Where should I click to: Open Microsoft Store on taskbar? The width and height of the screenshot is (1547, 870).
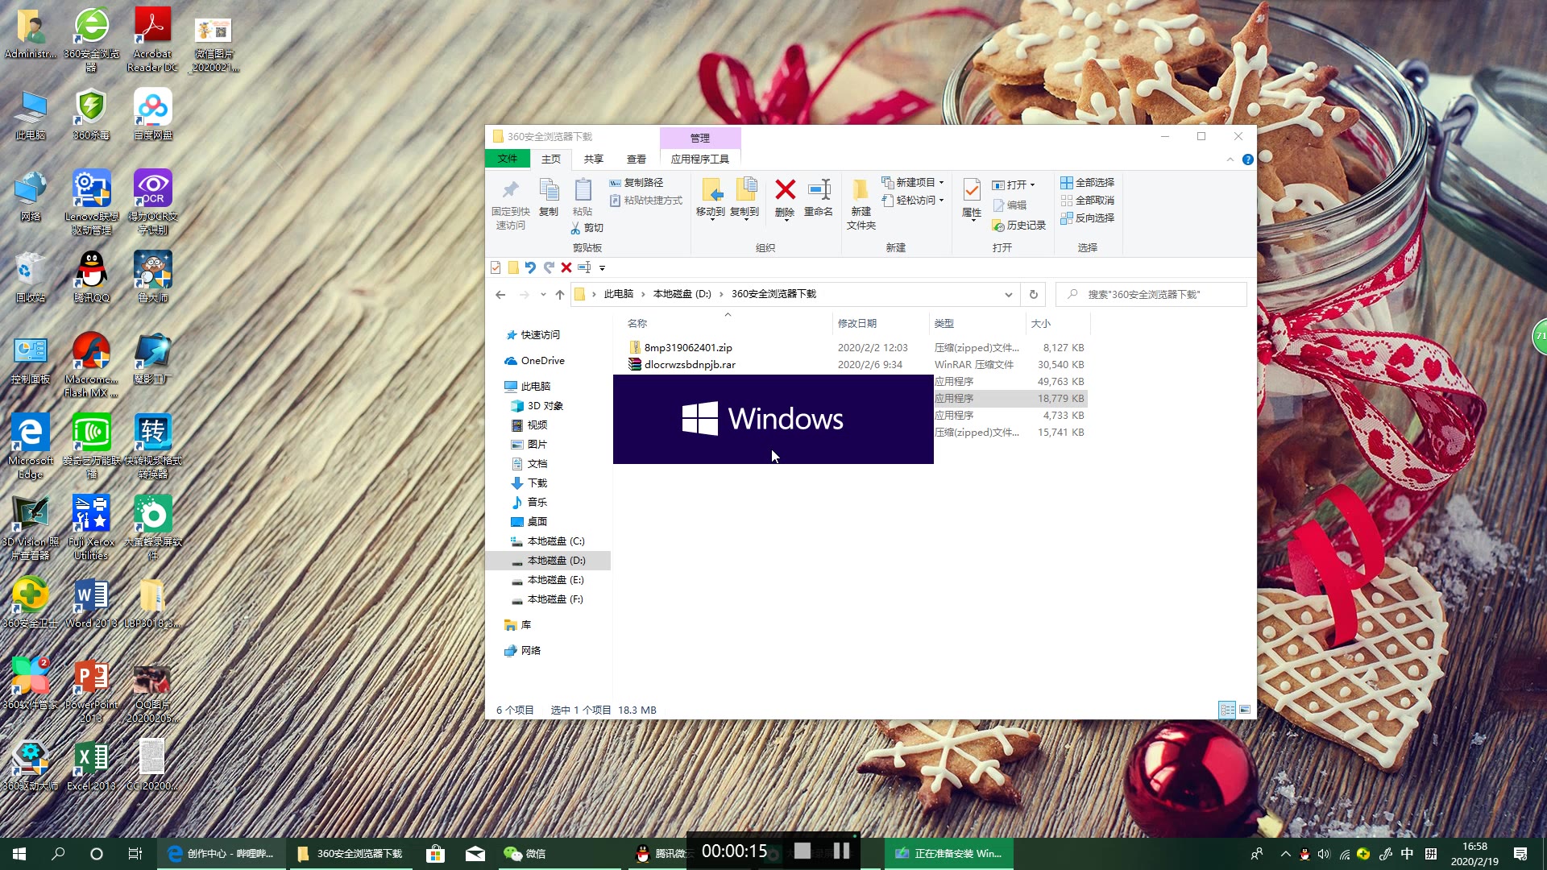[435, 854]
